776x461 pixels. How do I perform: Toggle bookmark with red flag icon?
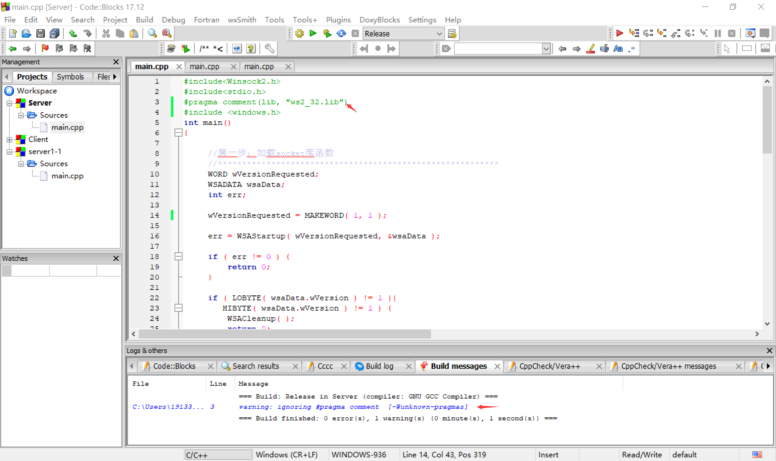click(x=45, y=49)
